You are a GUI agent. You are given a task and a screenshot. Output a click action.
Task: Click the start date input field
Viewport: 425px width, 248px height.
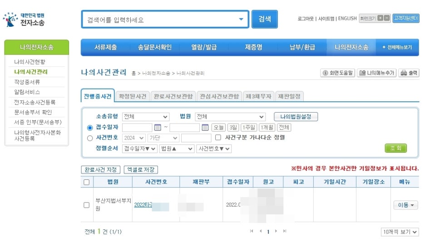137,127
